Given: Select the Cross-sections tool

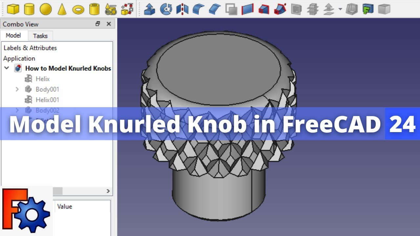Looking at the screenshot, I should [312, 9].
